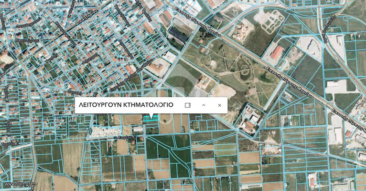Click the Μεταμορφώσεως street label
This screenshot has height=191, width=366.
click(x=65, y=34)
